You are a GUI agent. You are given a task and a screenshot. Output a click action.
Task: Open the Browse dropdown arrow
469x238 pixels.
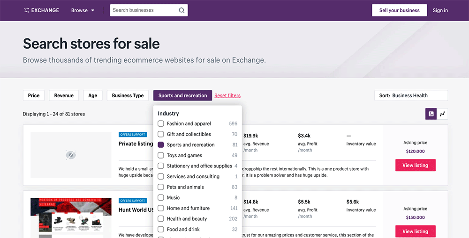92,10
